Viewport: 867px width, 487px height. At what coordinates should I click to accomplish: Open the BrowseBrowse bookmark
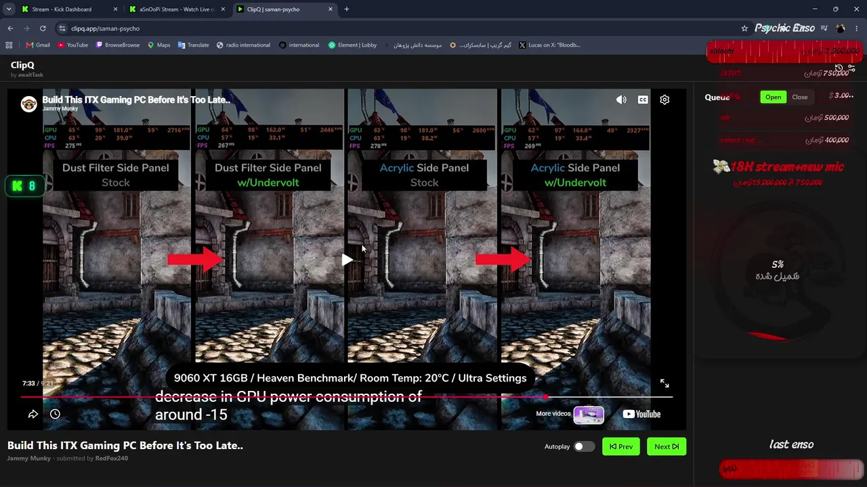118,45
